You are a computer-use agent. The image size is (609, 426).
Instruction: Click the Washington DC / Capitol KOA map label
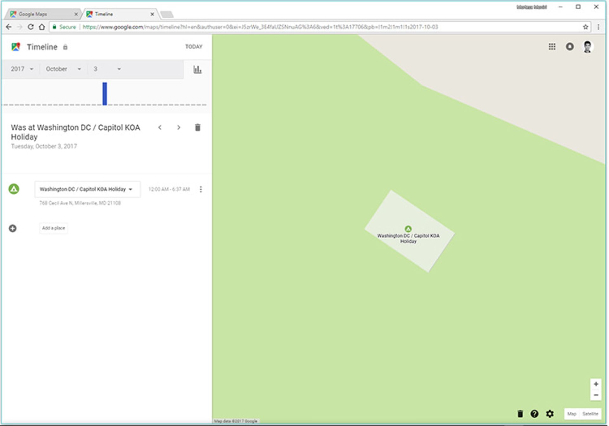point(408,238)
